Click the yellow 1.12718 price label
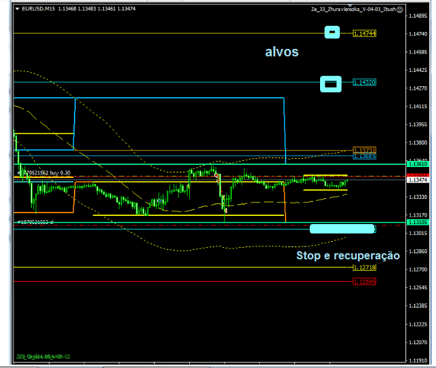This screenshot has height=368, width=436. pyautogui.click(x=364, y=268)
